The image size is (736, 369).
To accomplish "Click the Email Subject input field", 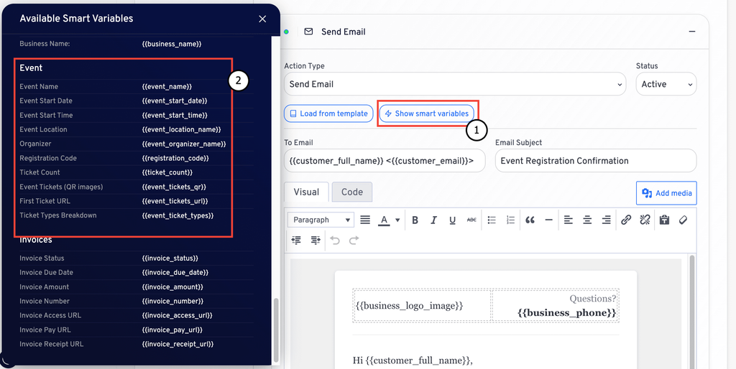I will (x=596, y=161).
